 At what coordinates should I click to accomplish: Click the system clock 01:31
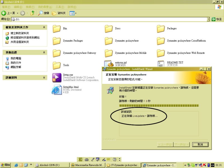(219, 165)
